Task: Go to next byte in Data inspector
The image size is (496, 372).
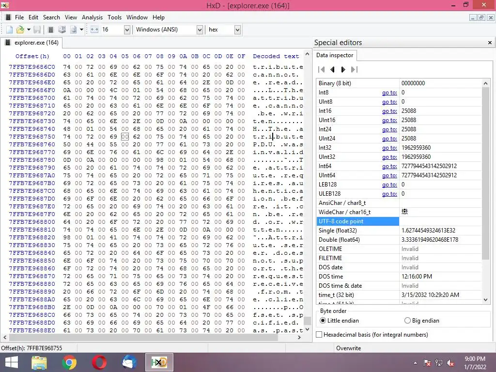Action: [x=343, y=69]
